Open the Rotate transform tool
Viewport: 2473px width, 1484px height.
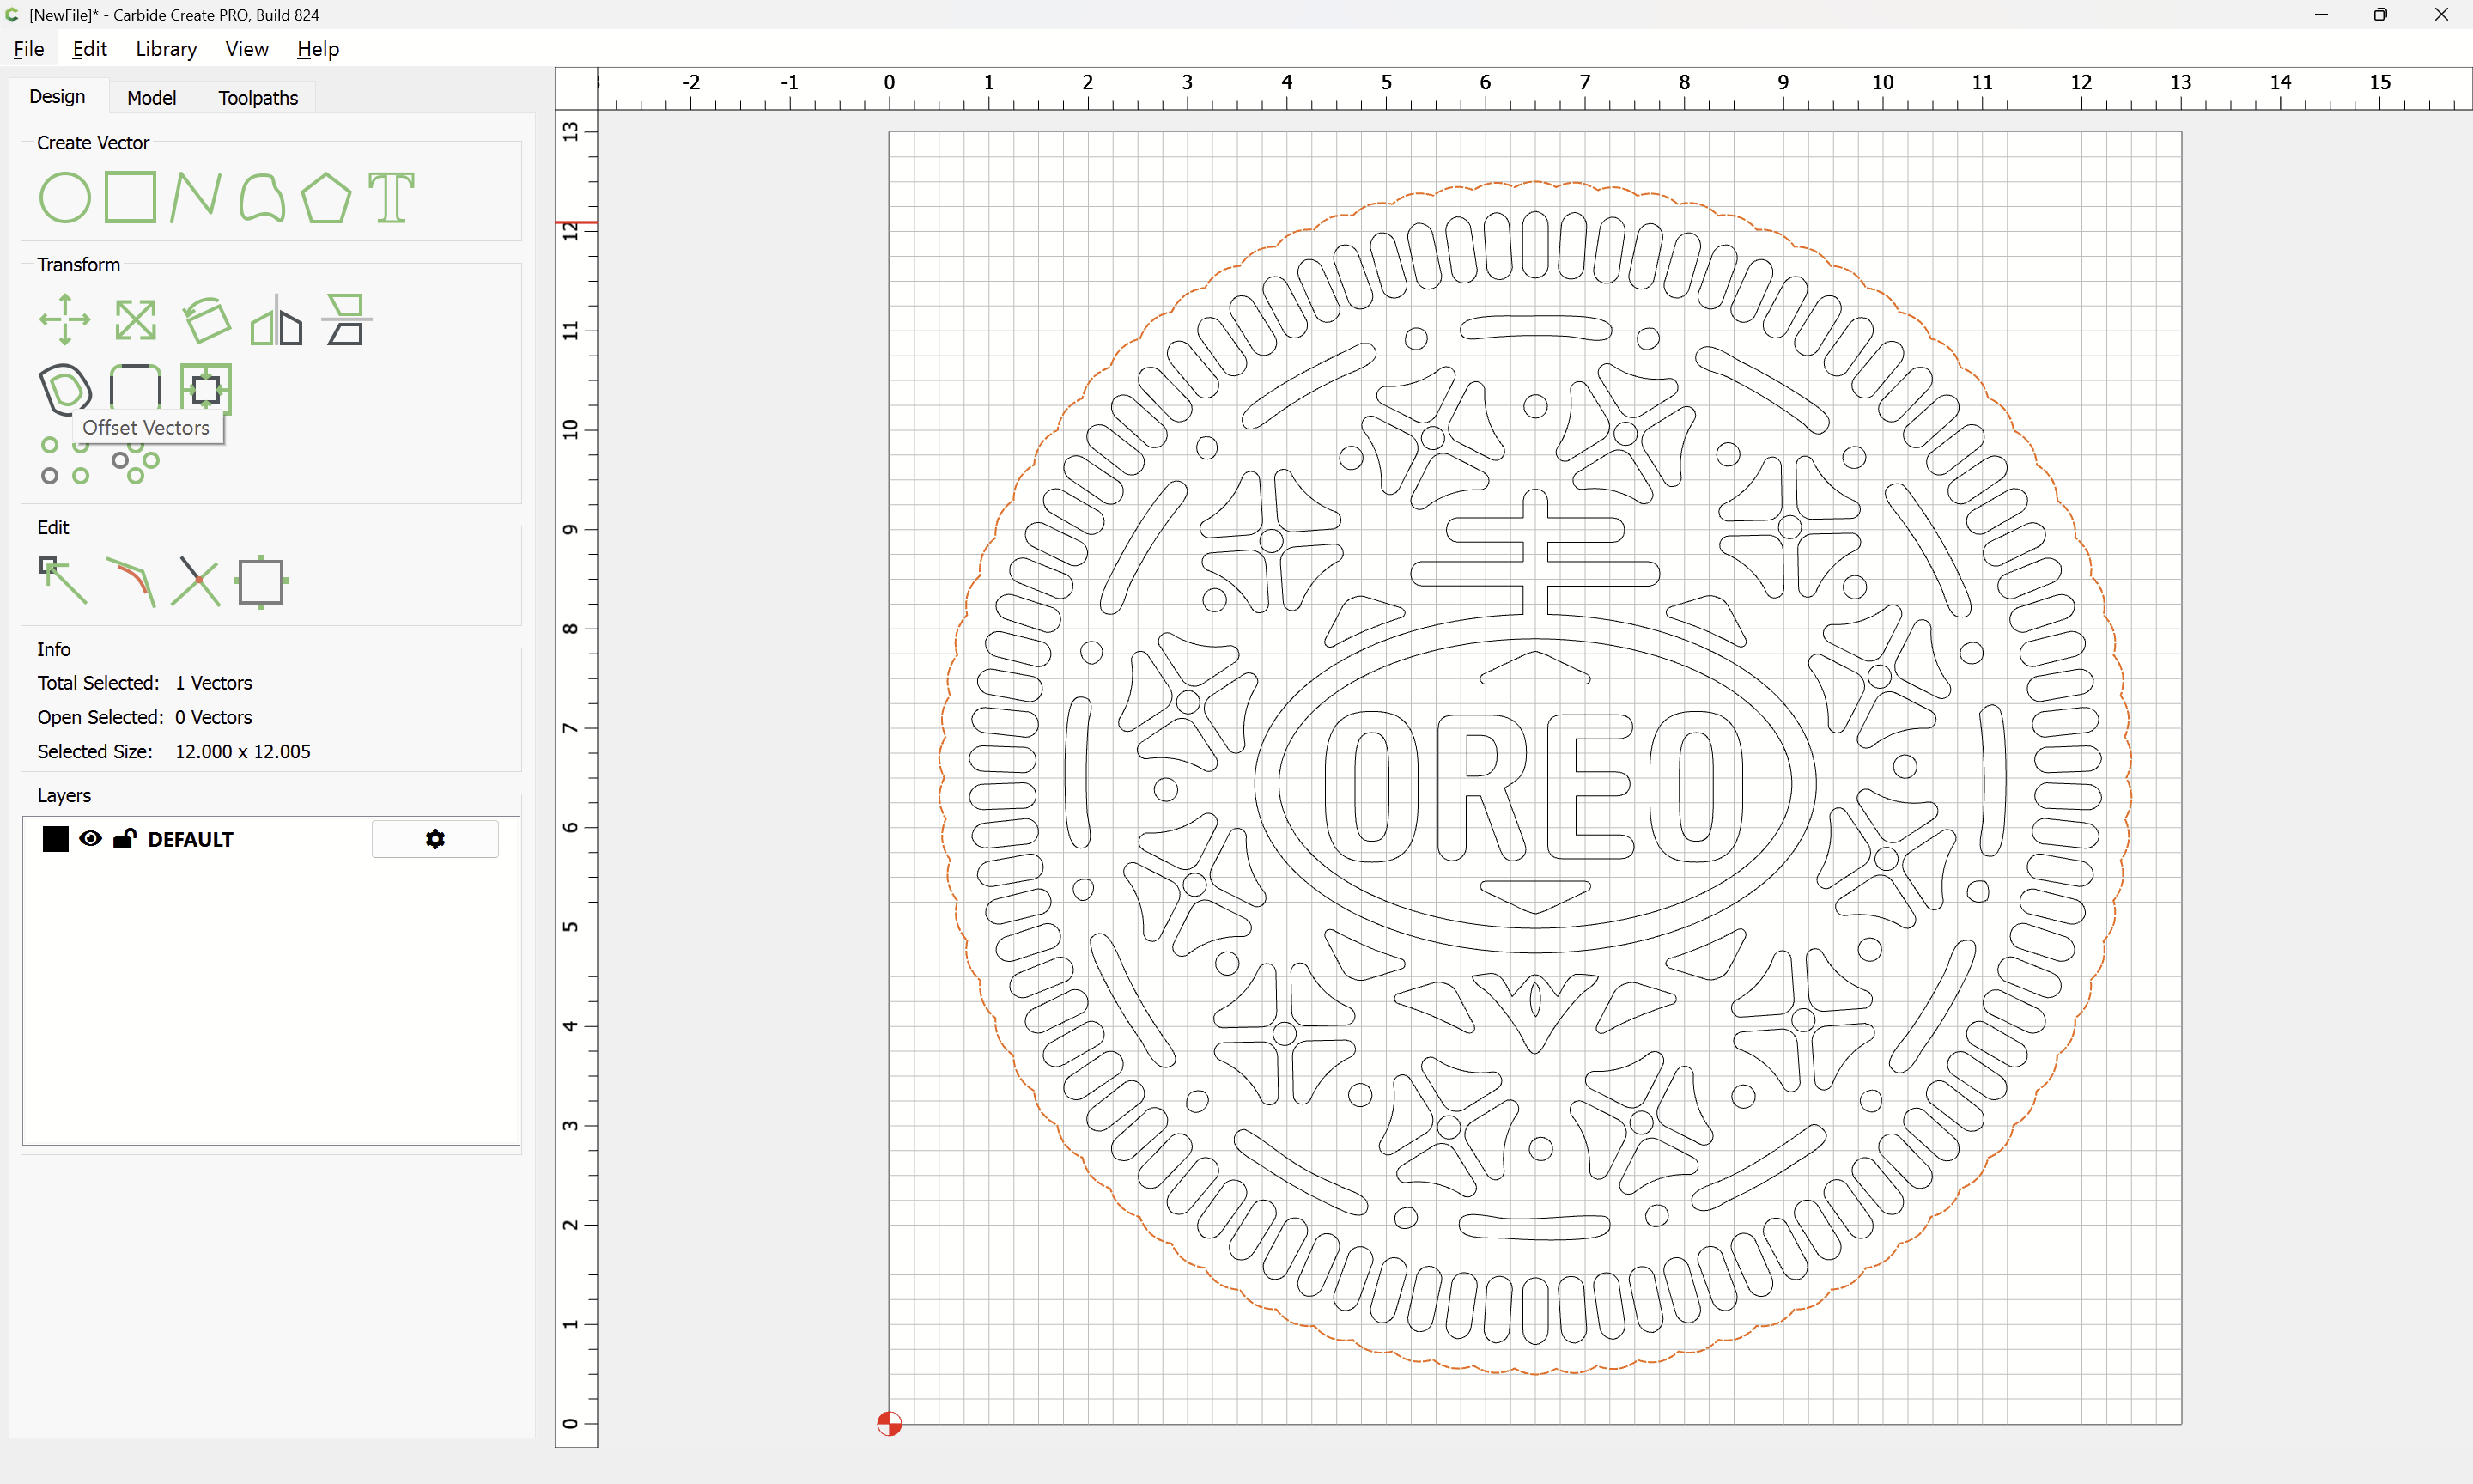pos(207,321)
